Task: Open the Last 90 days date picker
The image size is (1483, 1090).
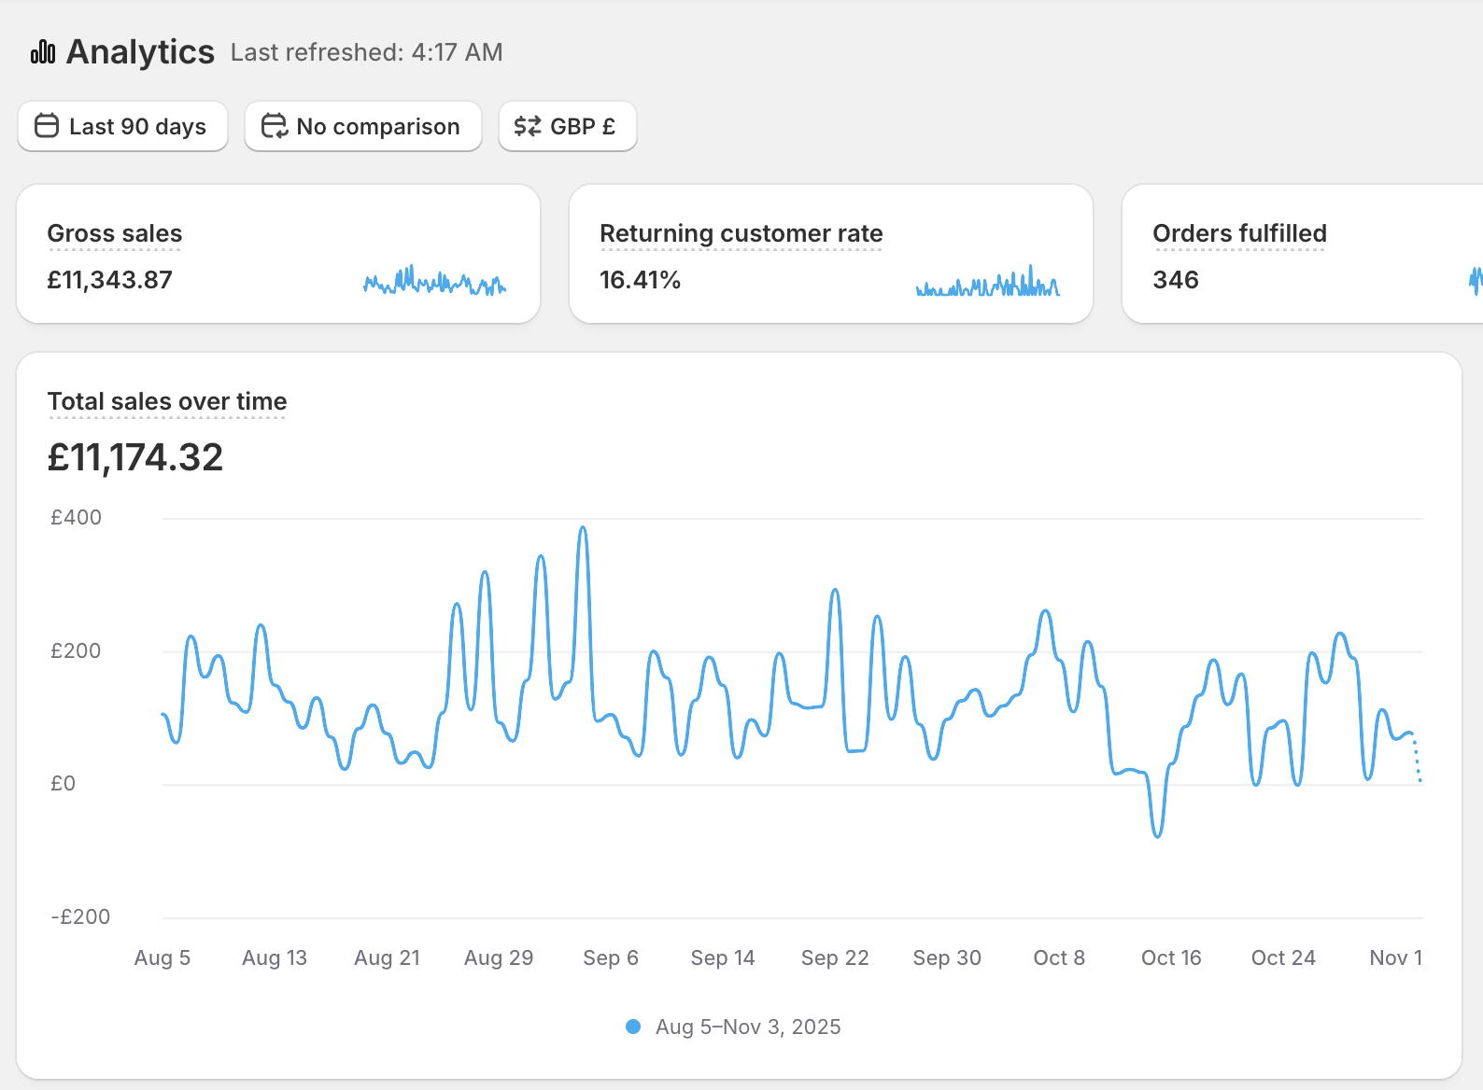Action: tap(122, 126)
